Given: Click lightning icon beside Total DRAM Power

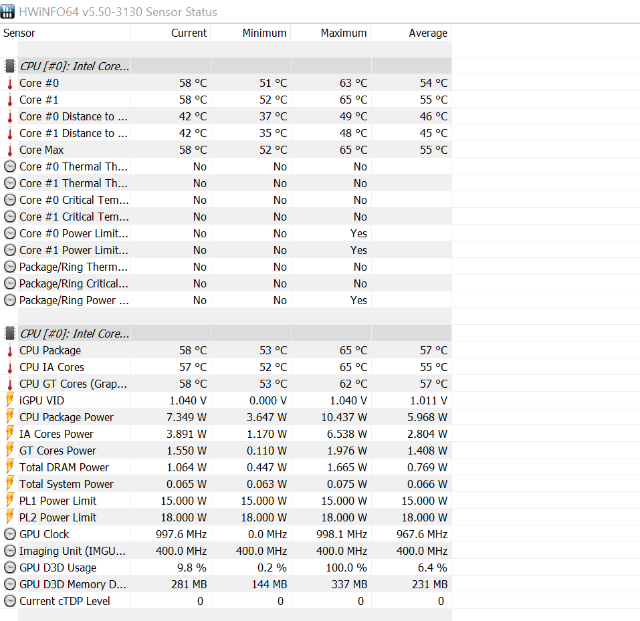Looking at the screenshot, I should [10, 467].
